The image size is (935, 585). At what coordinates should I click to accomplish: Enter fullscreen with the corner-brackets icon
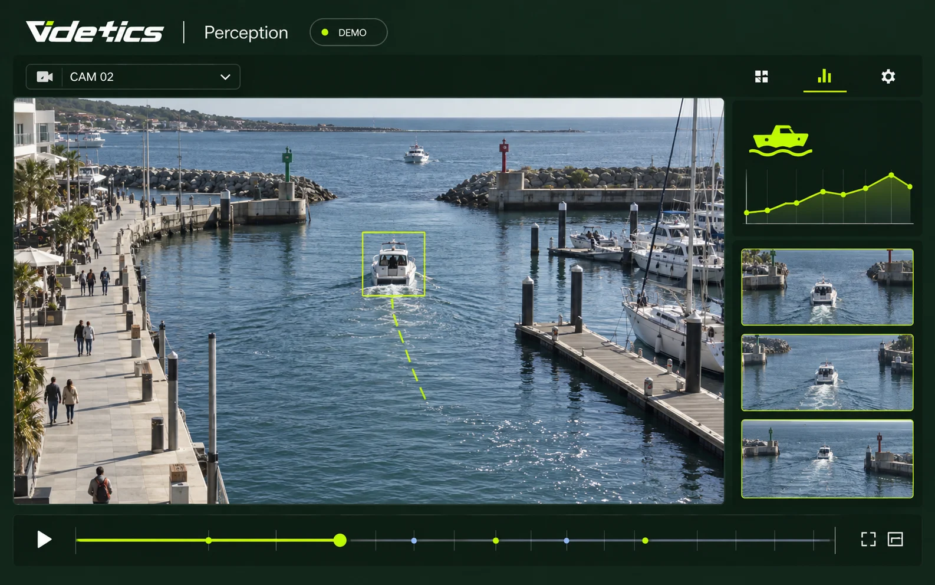point(868,540)
